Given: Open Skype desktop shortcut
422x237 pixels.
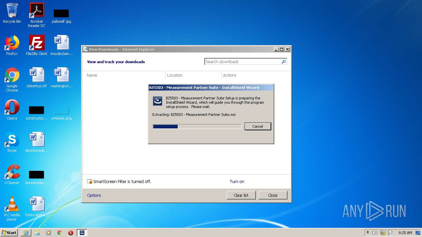Looking at the screenshot, I should click(x=12, y=142).
